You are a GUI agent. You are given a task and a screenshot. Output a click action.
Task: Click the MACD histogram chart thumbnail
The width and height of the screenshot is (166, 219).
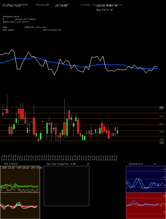tap(20, 206)
